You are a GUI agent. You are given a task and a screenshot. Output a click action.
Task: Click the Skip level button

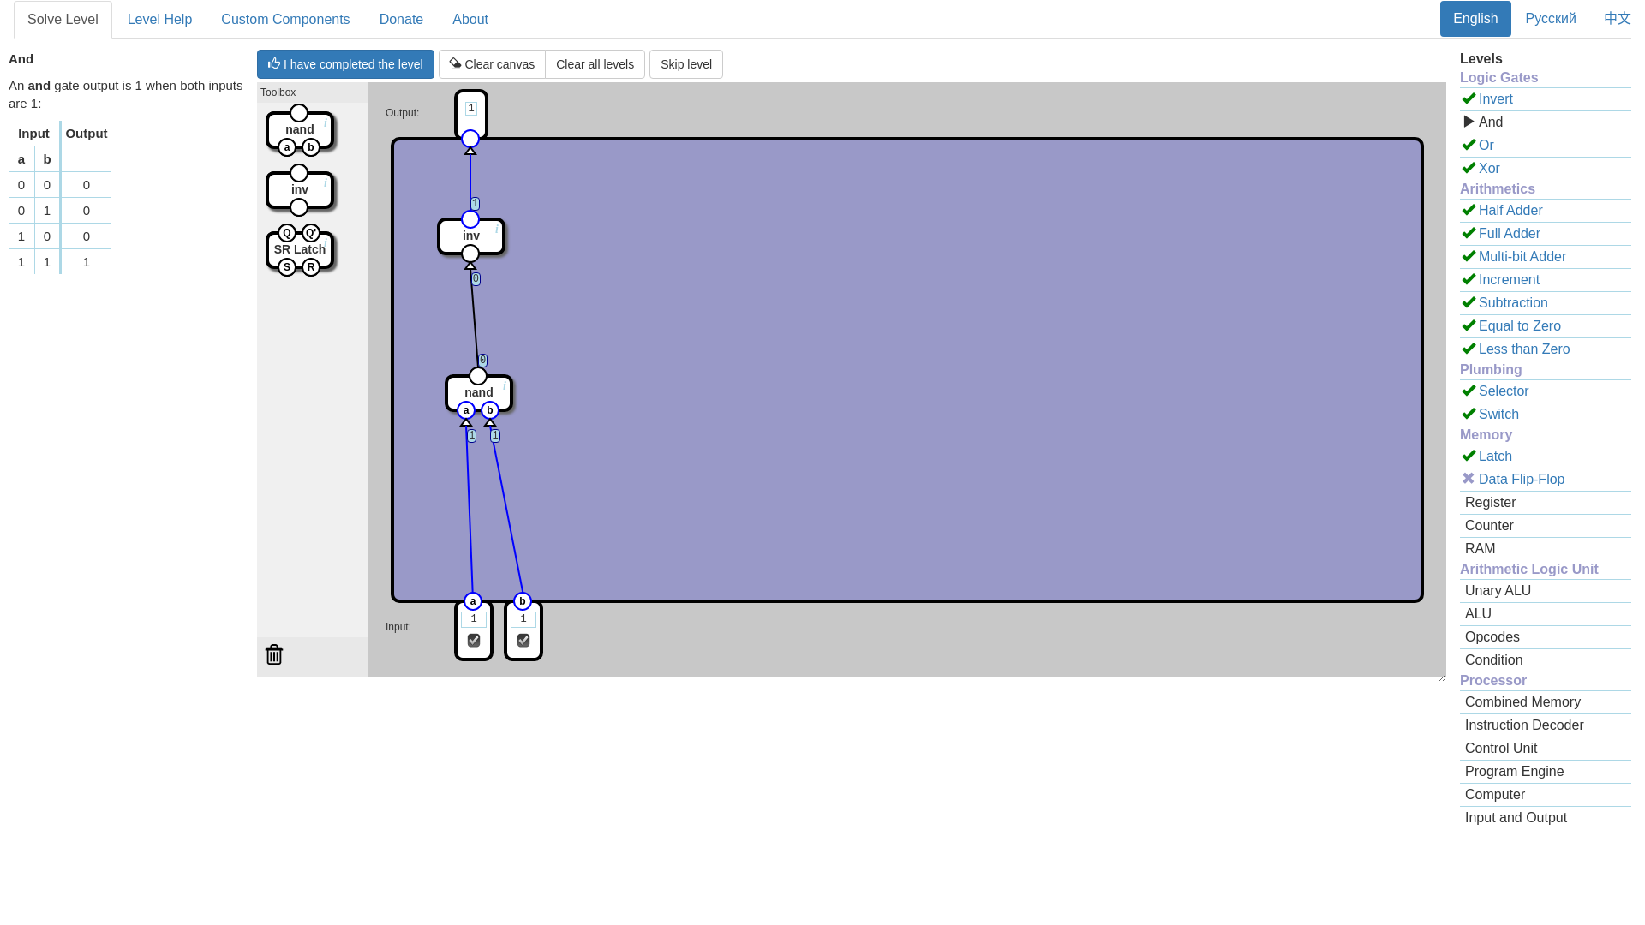tap(685, 64)
